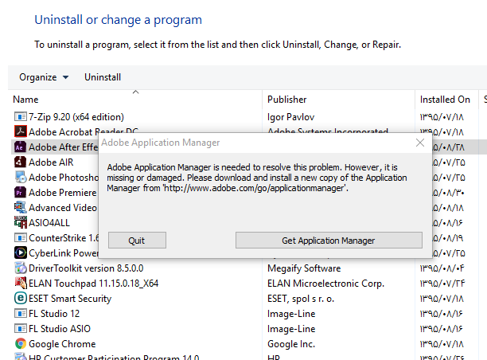Sort by Installed On column header
Viewport: 487px width, 360px height.
tap(446, 100)
